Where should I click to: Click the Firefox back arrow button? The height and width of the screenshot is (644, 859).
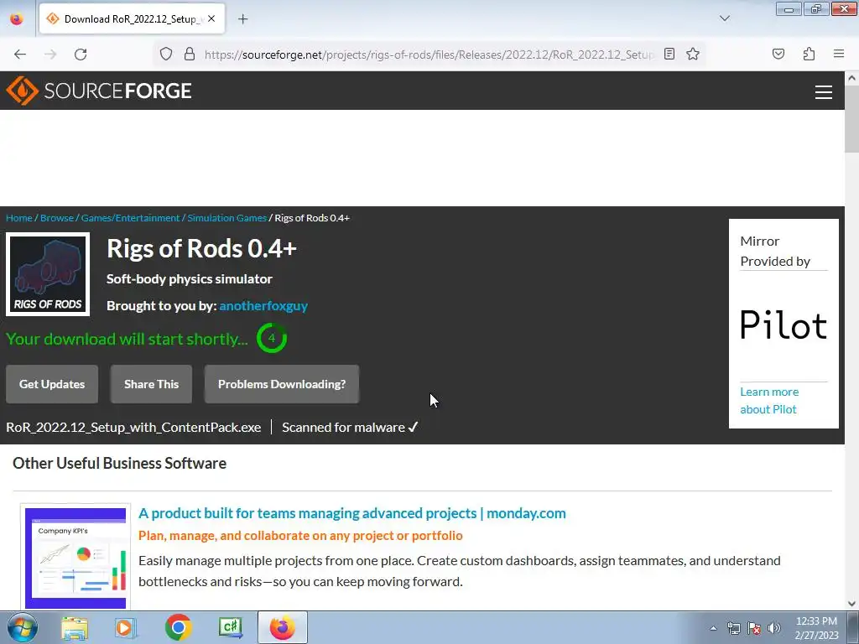point(20,55)
